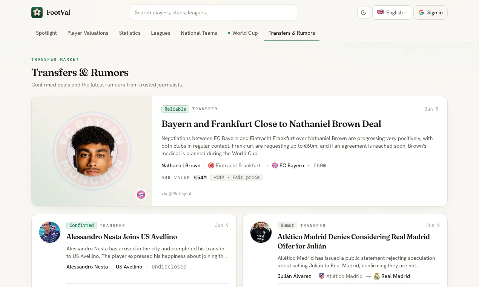Click the via @Plettigoal source credit

(176, 194)
